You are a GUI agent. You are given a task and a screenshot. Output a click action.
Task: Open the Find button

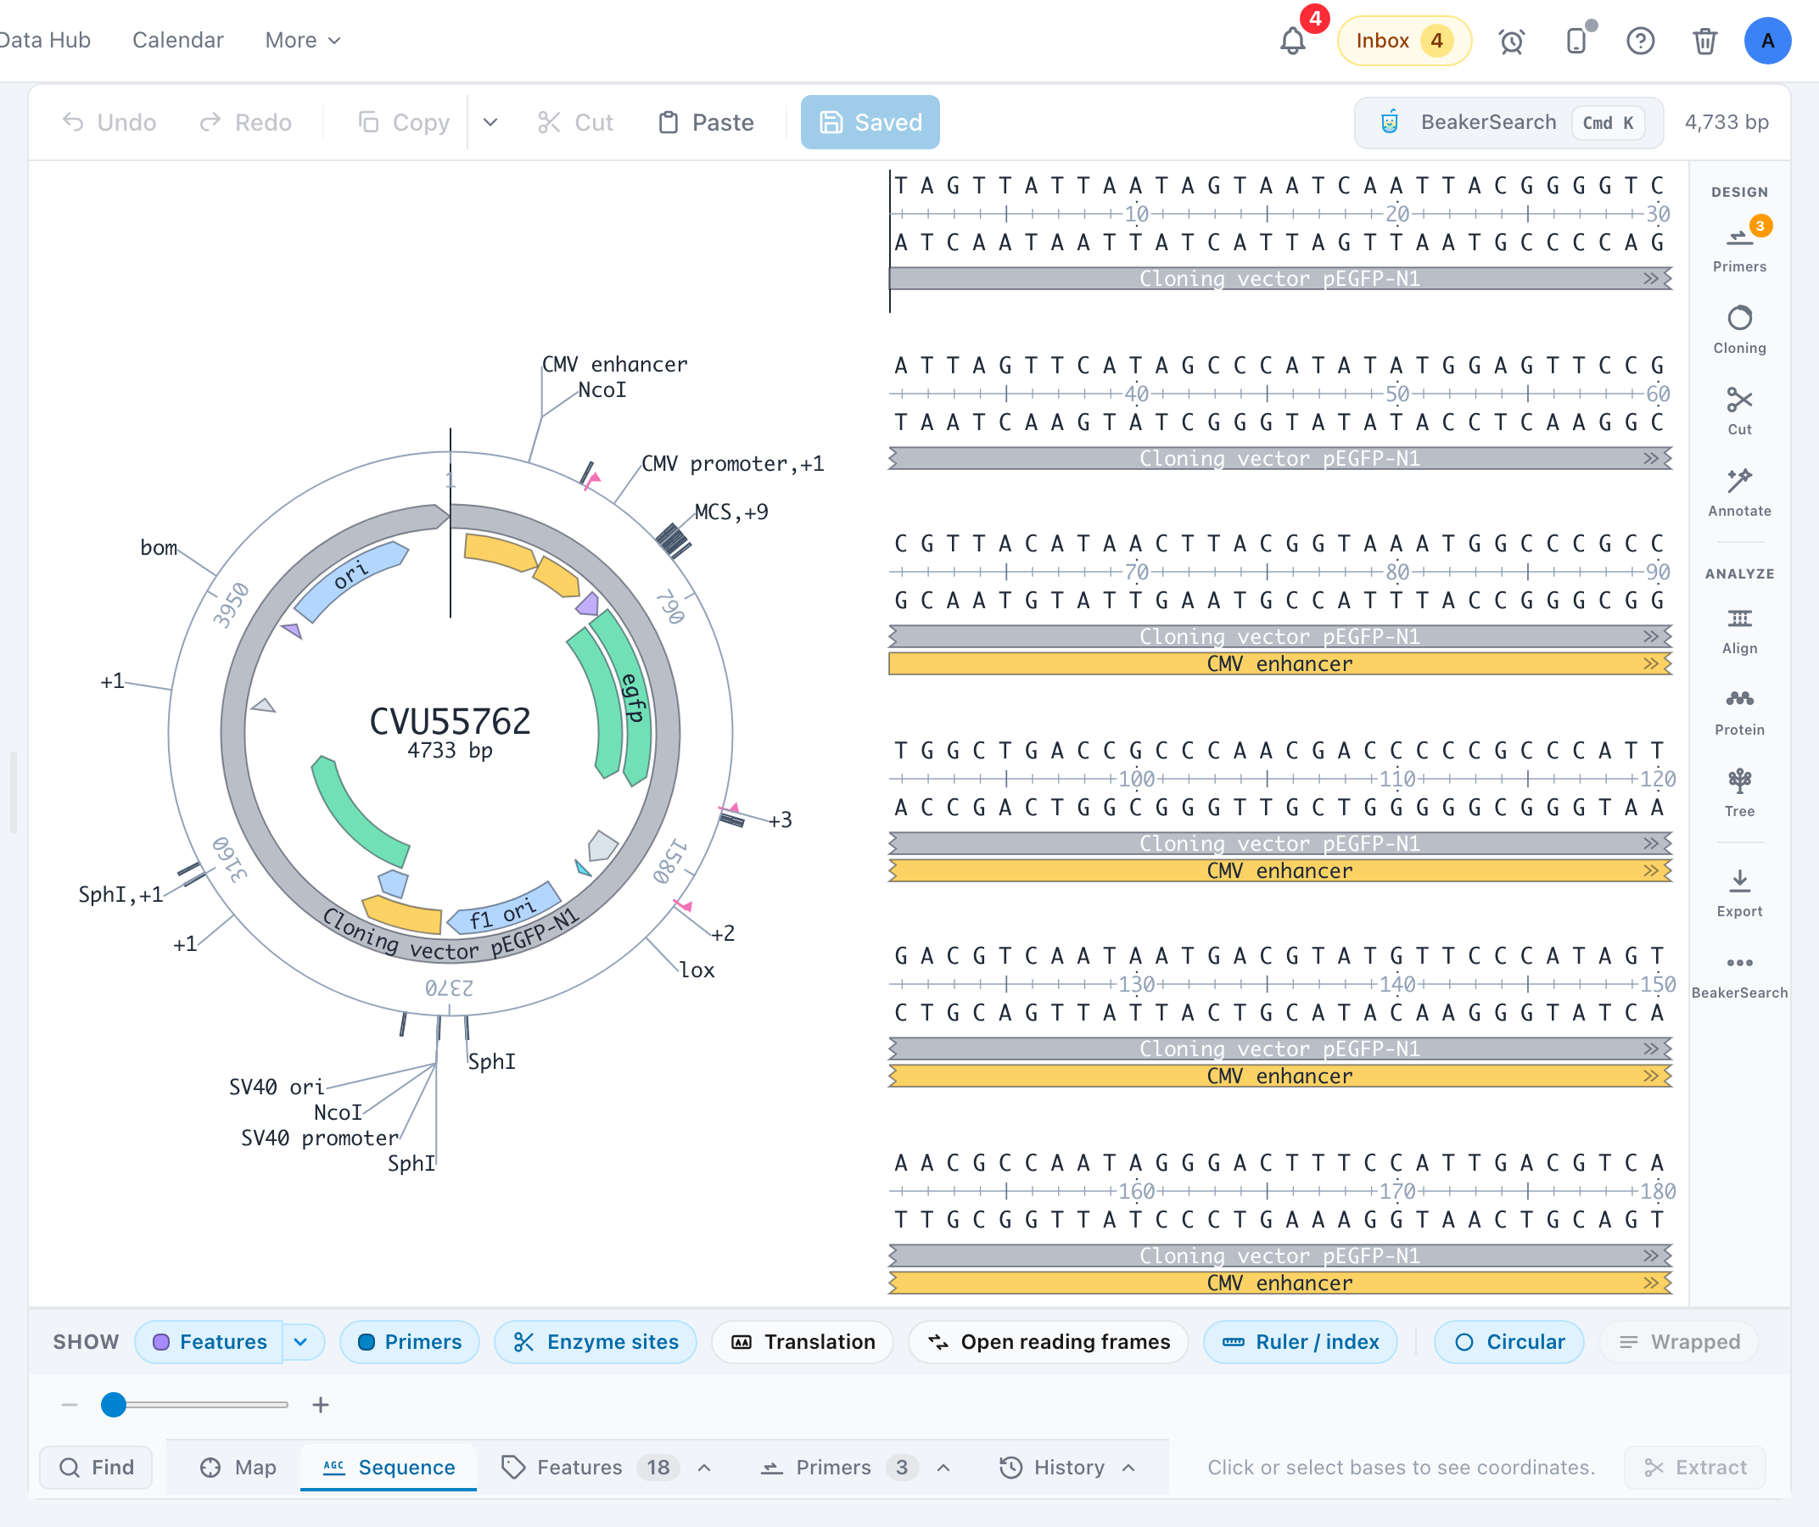(x=96, y=1468)
